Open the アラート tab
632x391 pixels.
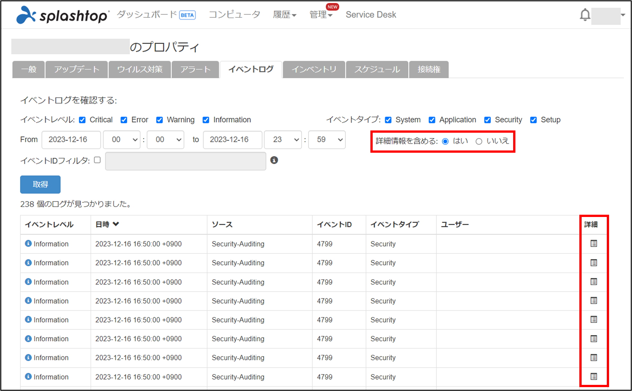pyautogui.click(x=195, y=69)
